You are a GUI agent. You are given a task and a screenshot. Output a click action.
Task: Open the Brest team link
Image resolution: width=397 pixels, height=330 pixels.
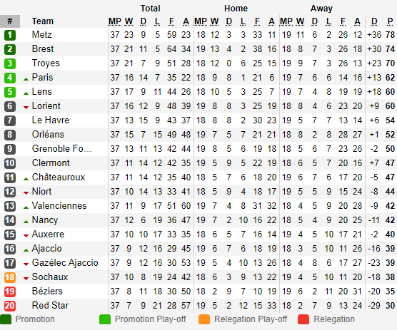tap(43, 48)
